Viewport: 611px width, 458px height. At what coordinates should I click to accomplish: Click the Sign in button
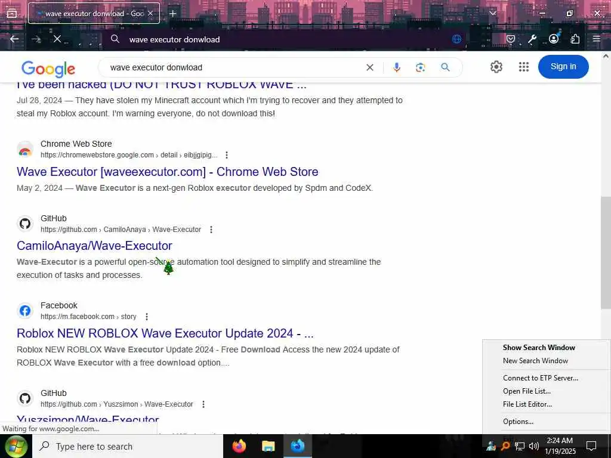tap(563, 67)
